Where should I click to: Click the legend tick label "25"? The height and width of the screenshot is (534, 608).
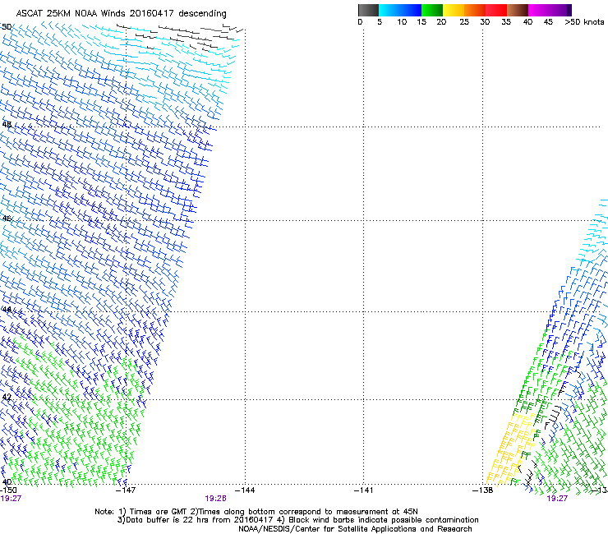[464, 22]
